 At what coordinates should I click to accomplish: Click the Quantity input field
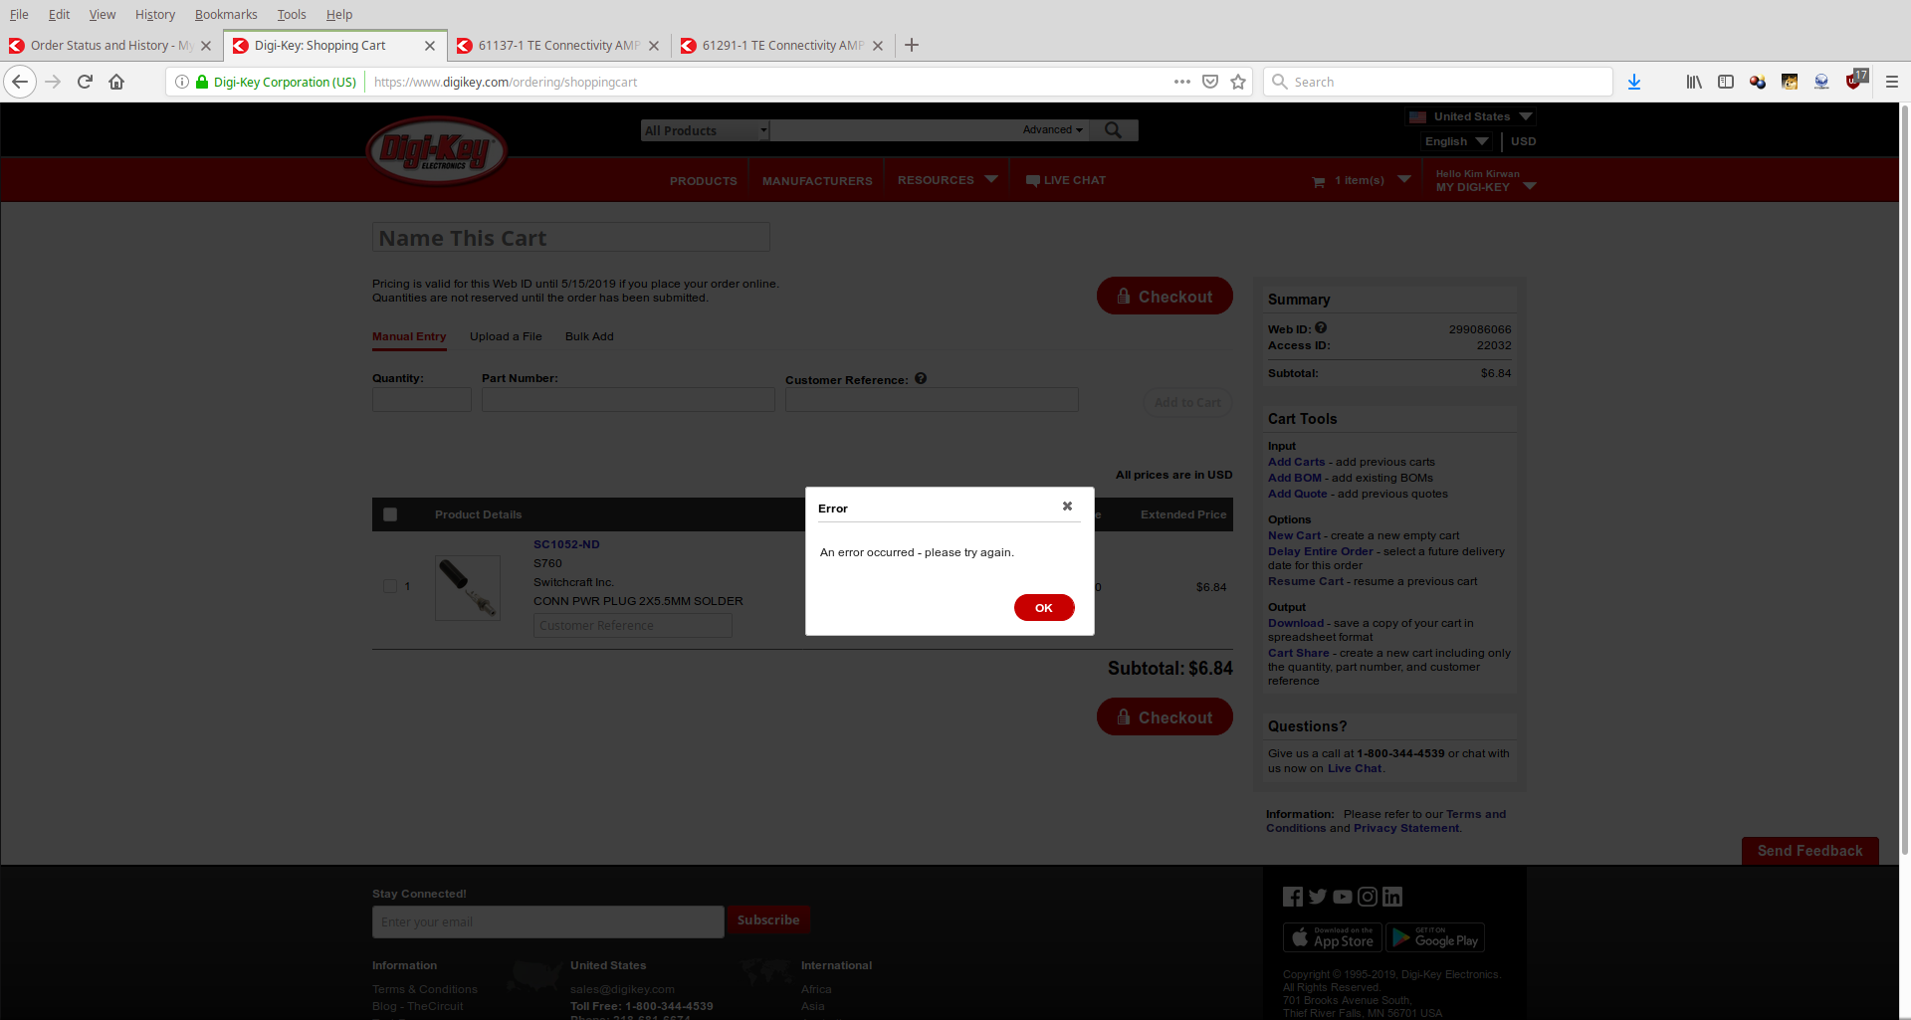pos(422,399)
